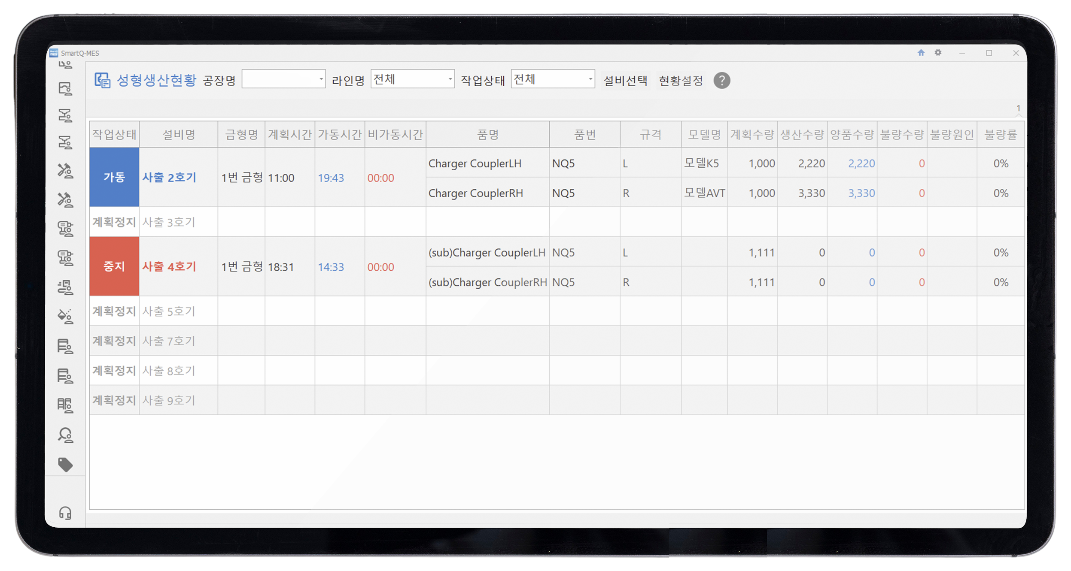This screenshot has width=1071, height=571.
Task: Open the three-column layout sidebar icon
Action: [x=65, y=405]
